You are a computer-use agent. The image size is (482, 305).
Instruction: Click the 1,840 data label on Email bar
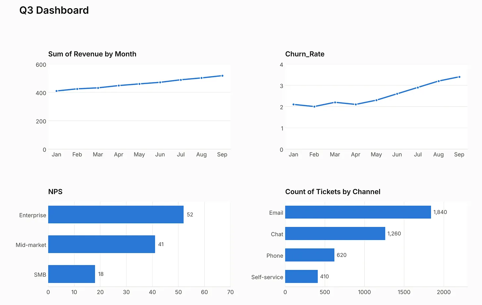point(440,212)
